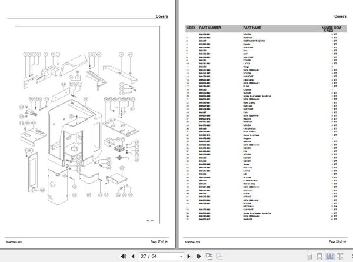
Task: Click the PART NAME column header
Action: coord(252,28)
